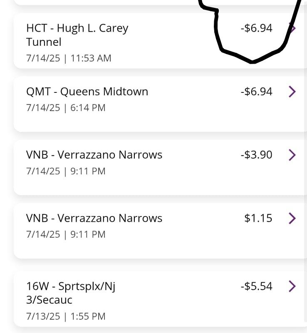This screenshot has width=307, height=333.
Task: Select the QMT - Queens Midtown title
Action: click(87, 92)
